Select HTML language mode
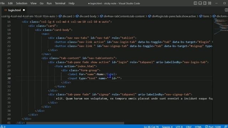Screen dimensions: 228x128 pos(198,127)
